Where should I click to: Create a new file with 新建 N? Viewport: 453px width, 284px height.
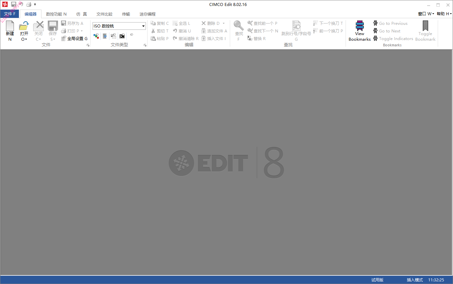tap(10, 31)
